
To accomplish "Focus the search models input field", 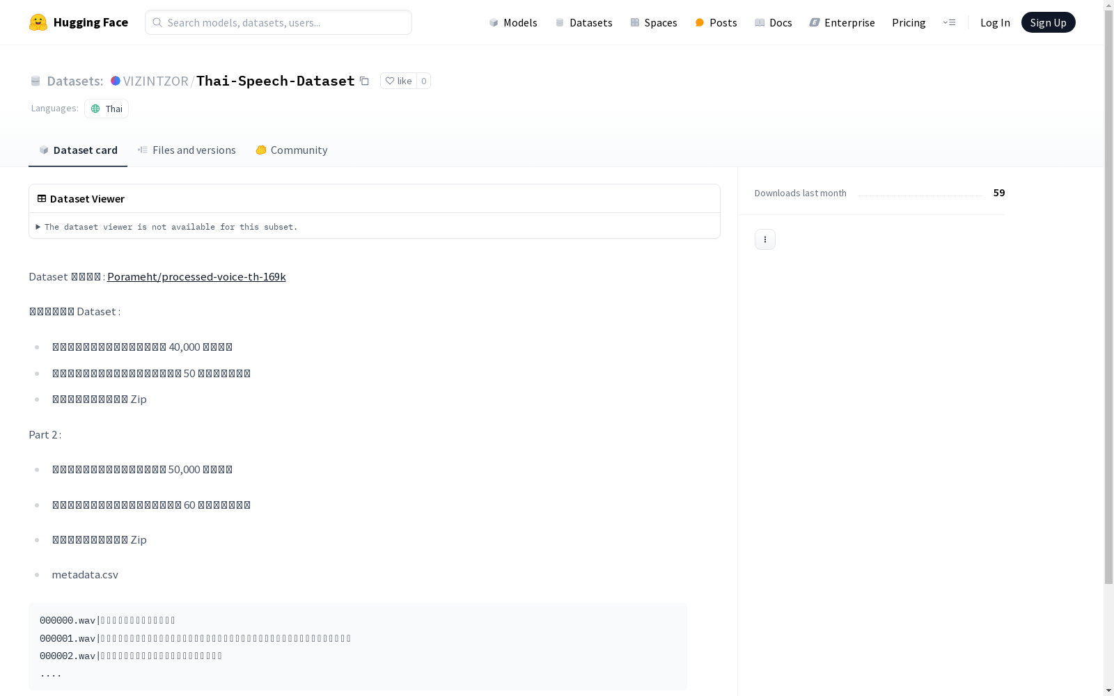I will 278,22.
